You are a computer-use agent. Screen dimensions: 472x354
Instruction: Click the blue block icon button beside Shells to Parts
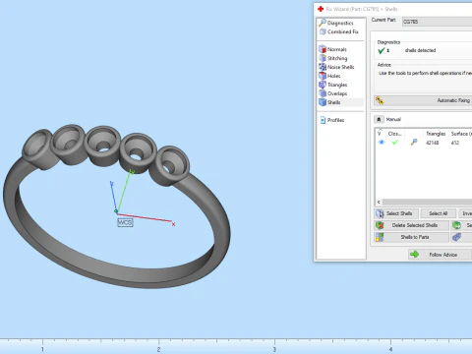461,237
